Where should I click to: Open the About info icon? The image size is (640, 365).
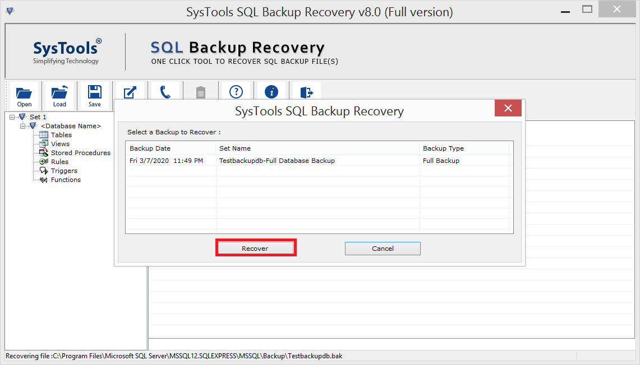pos(271,92)
